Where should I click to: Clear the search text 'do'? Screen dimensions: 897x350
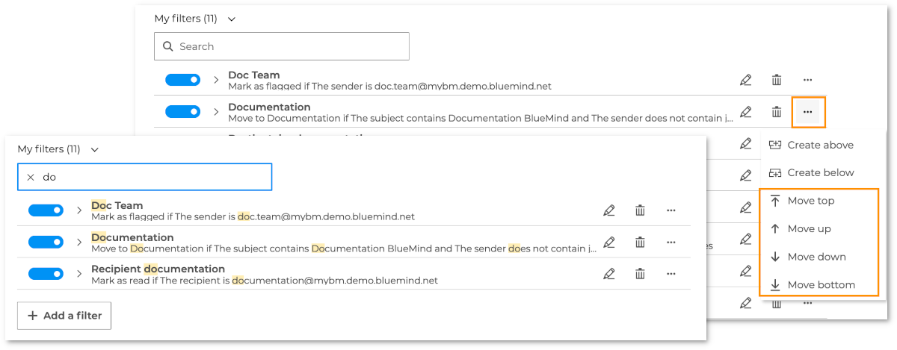coord(31,178)
